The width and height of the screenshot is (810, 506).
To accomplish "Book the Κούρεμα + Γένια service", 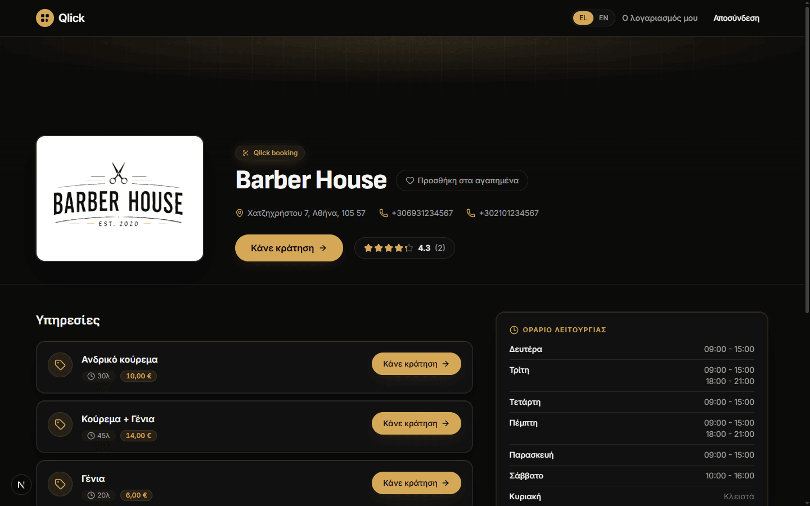I will [x=416, y=423].
